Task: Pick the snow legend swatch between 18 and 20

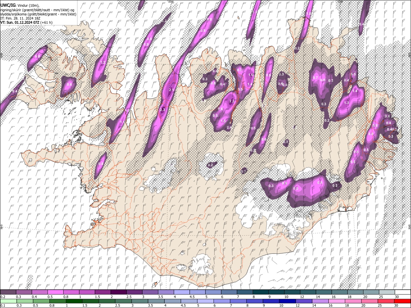Action: (x=355, y=292)
